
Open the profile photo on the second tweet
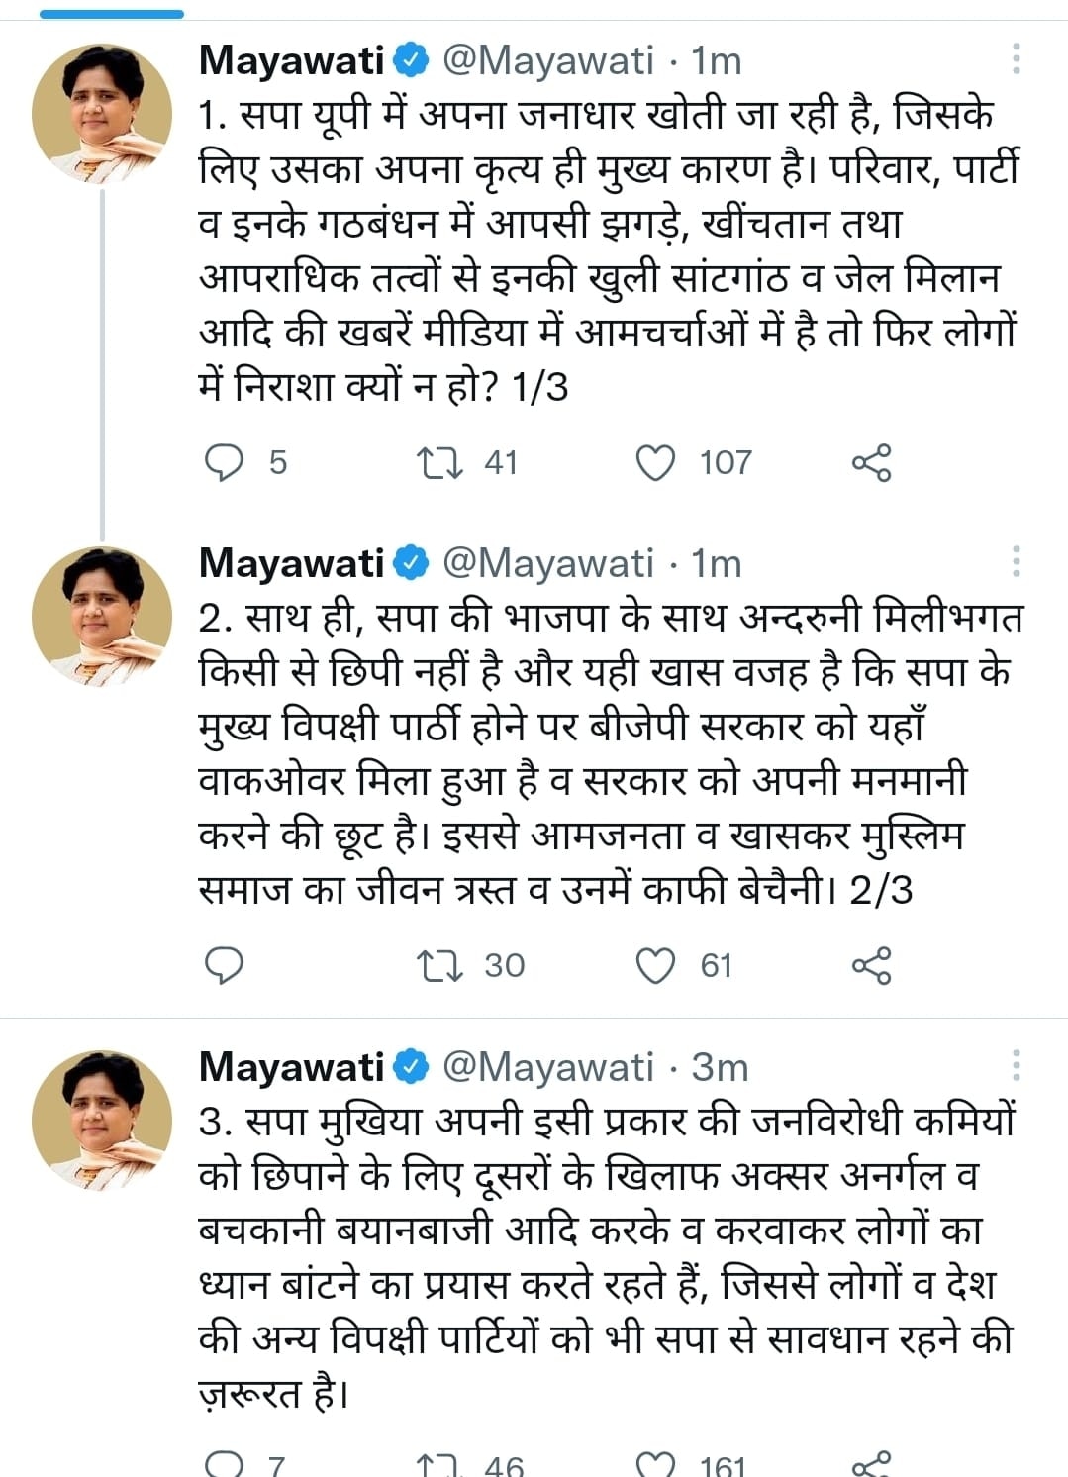(102, 617)
